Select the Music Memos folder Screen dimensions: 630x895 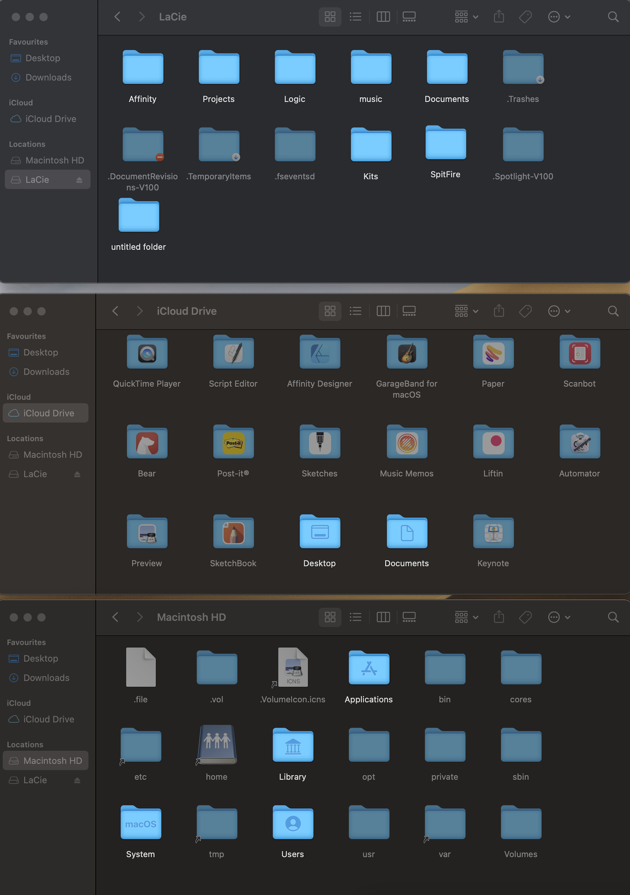coord(407,442)
